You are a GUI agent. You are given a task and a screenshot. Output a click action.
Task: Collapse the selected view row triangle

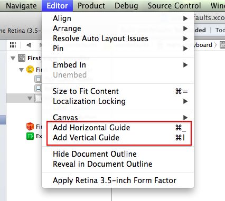pos(30,99)
